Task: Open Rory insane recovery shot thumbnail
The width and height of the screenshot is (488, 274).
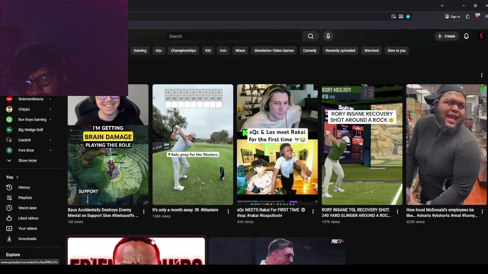Action: click(x=362, y=145)
